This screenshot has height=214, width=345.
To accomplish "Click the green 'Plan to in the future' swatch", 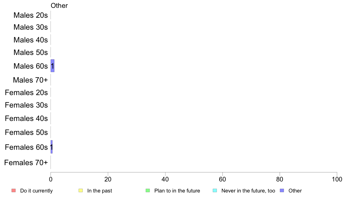I will click(x=148, y=190).
